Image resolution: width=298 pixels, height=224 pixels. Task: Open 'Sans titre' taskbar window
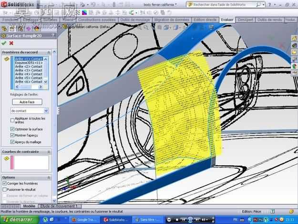[x=147, y=220]
